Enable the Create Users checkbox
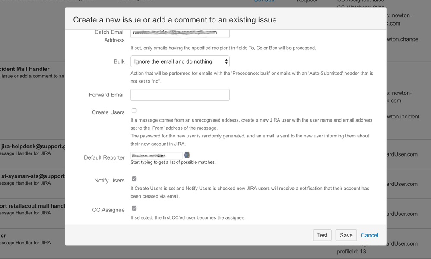This screenshot has width=431, height=259. pyautogui.click(x=134, y=111)
